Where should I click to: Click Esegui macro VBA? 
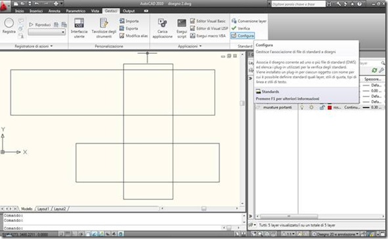pos(208,36)
